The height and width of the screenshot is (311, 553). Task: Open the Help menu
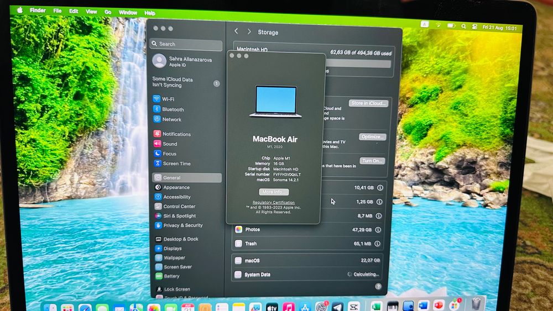149,13
